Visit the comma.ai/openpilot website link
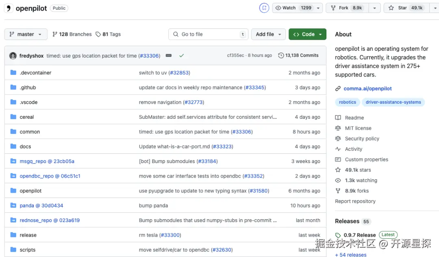Image resolution: width=439 pixels, height=257 pixels. (x=367, y=89)
